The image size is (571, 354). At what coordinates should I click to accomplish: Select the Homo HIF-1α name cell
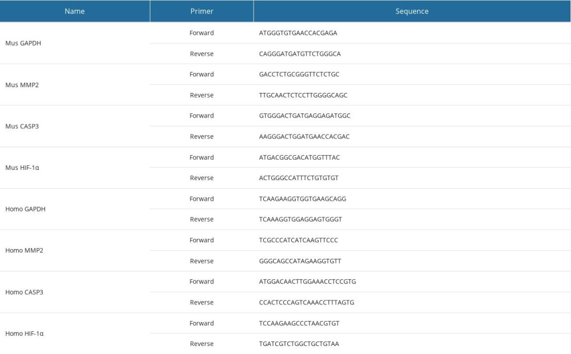point(25,333)
